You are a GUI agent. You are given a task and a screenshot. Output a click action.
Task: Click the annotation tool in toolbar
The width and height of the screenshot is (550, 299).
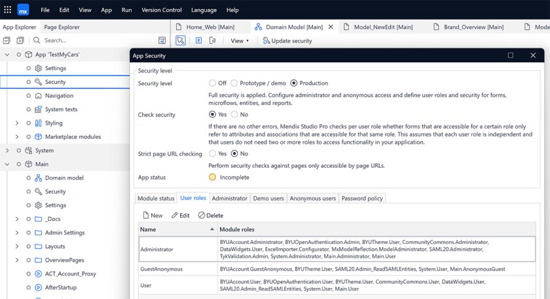(x=213, y=41)
